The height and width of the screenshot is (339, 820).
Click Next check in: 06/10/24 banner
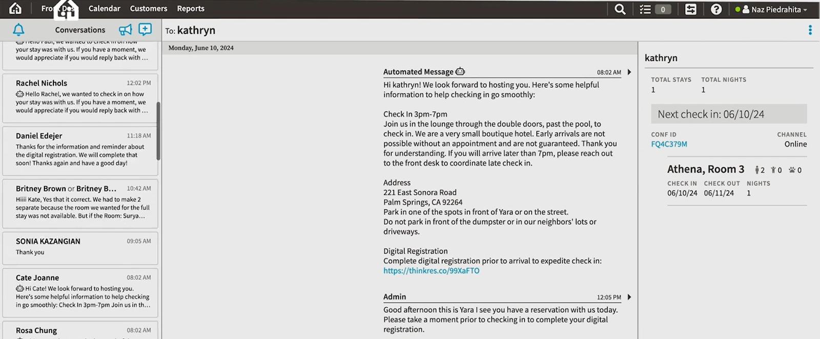(x=729, y=114)
